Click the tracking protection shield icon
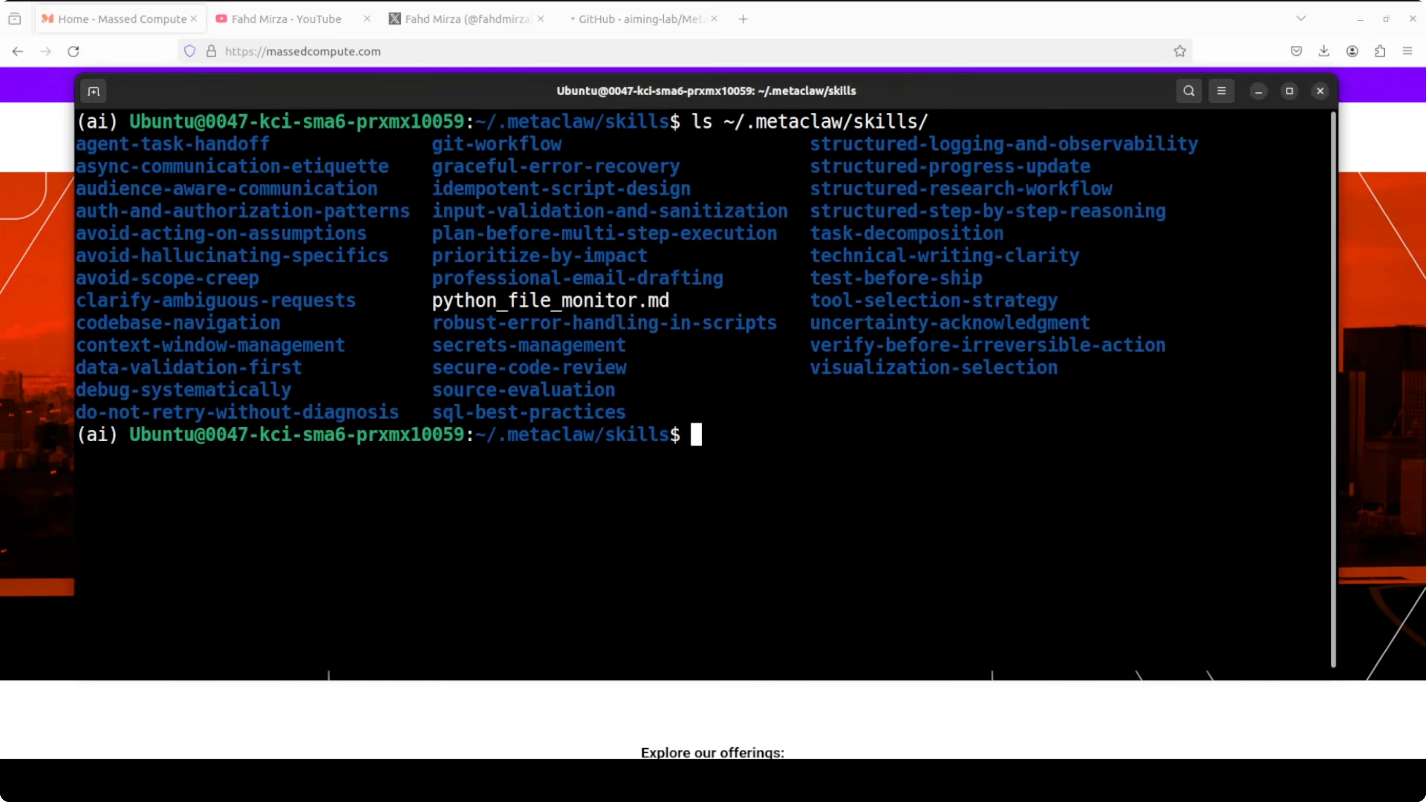The width and height of the screenshot is (1426, 802). pos(189,51)
